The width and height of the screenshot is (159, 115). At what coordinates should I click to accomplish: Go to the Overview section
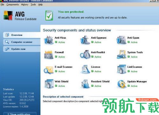[22, 35]
